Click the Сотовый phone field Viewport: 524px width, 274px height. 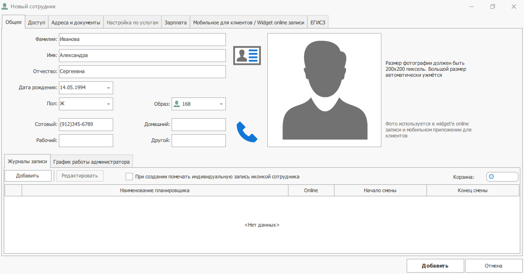pyautogui.click(x=86, y=124)
